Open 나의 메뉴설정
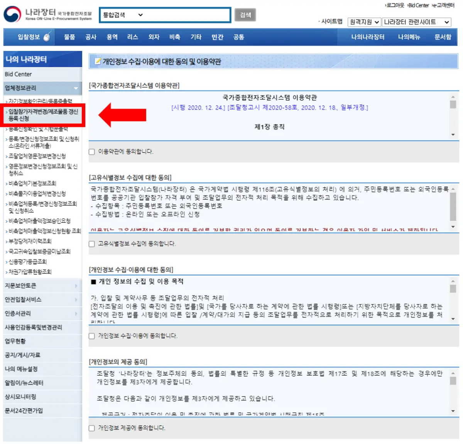This screenshot has width=463, height=444. [42, 369]
